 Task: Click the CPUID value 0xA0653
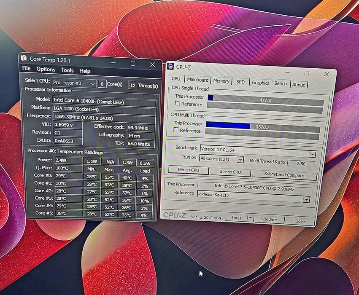[x=68, y=141]
